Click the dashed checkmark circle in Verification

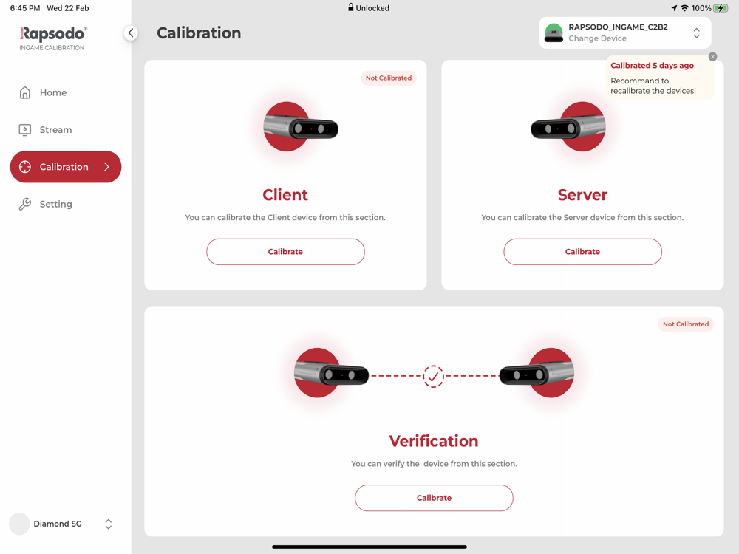[433, 377]
